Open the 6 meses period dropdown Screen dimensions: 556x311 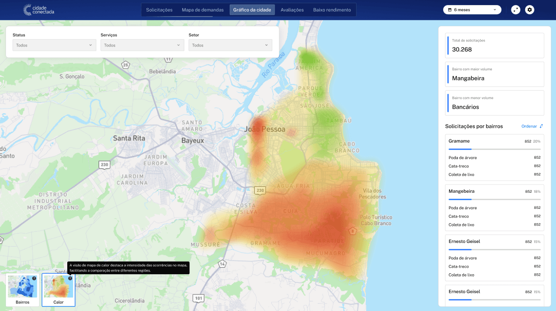pyautogui.click(x=472, y=10)
